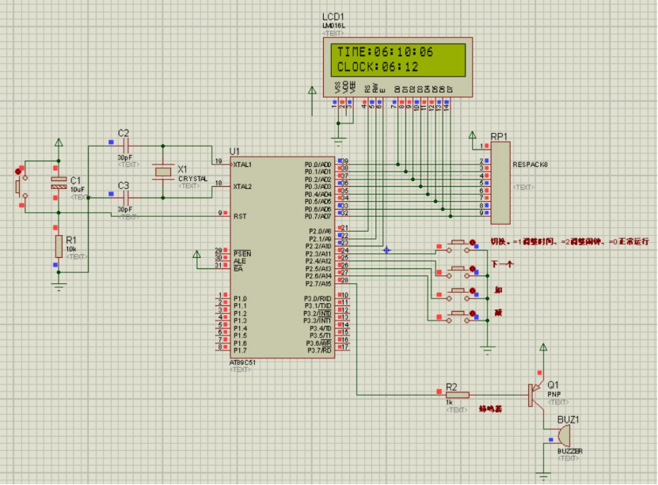The height and width of the screenshot is (485, 658).
Task: Click the PSEN pin label
Action: coord(242,254)
